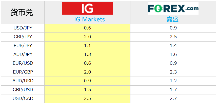217x104 pixels.
Task: Select the AUD/USD row label
Action: (x=23, y=81)
